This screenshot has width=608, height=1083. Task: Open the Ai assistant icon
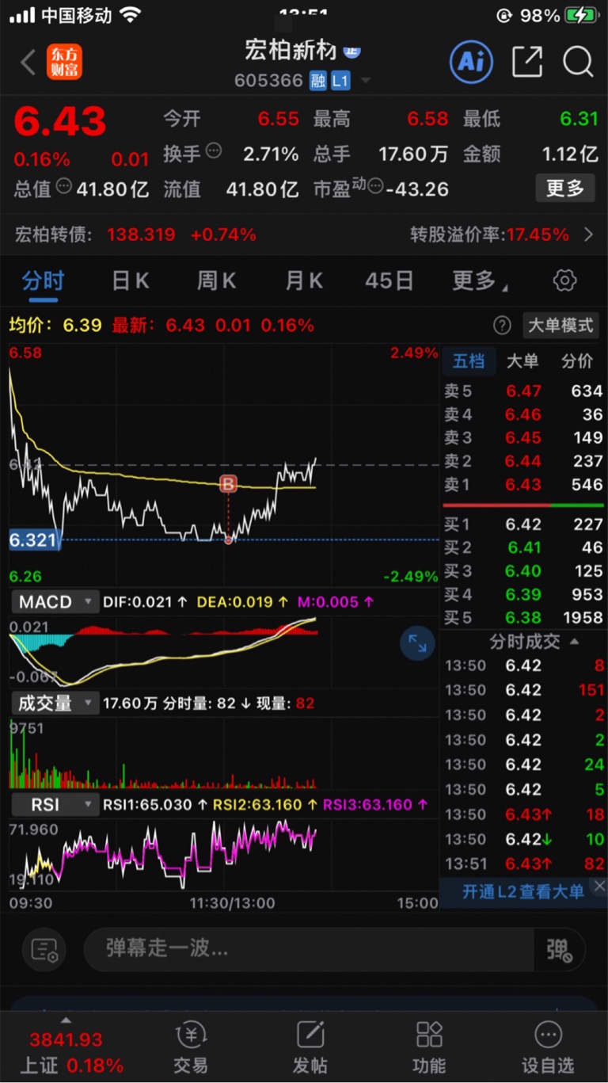point(471,62)
